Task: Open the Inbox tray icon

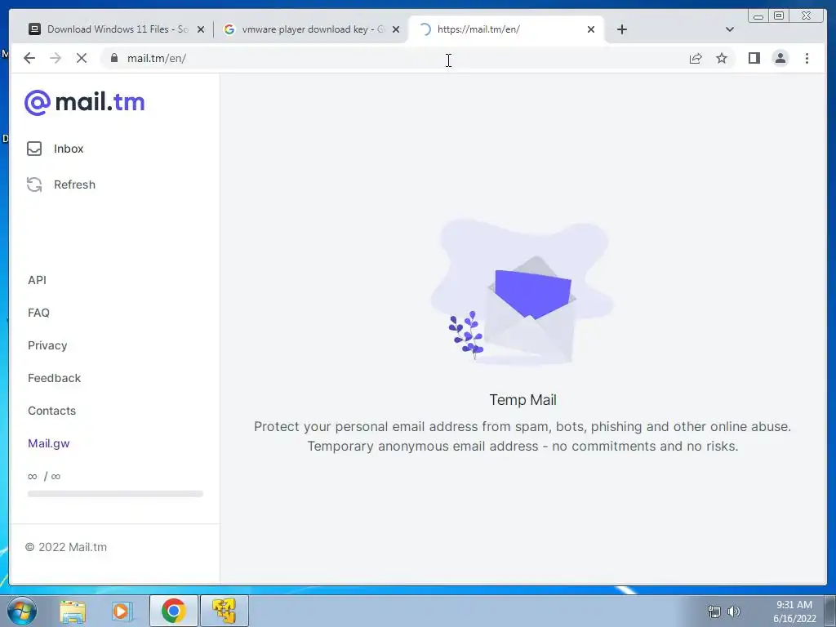Action: click(34, 149)
